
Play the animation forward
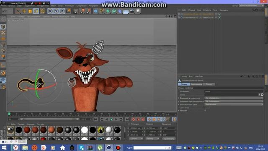pyautogui.click(x=111, y=119)
